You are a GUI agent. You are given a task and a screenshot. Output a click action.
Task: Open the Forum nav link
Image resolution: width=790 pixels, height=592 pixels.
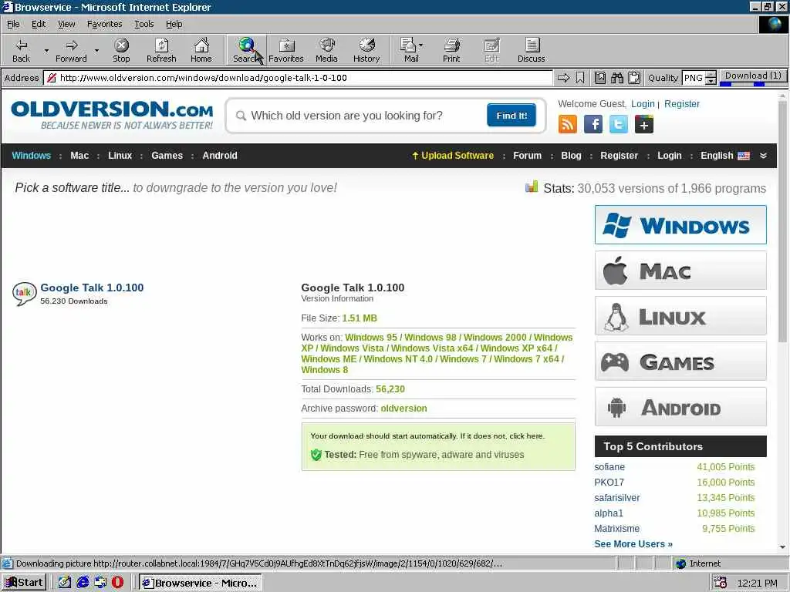(527, 156)
